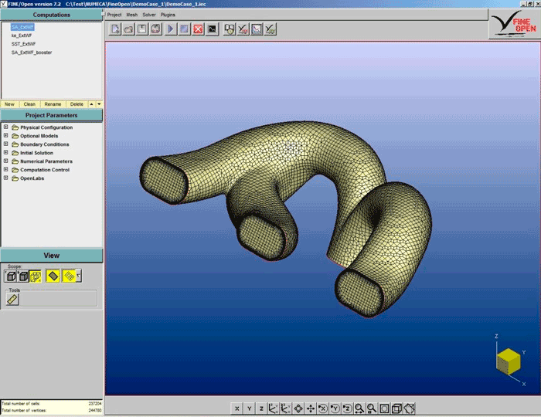Image resolution: width=541 pixels, height=417 pixels.
Task: Start the solver with the play icon
Action: click(x=171, y=29)
